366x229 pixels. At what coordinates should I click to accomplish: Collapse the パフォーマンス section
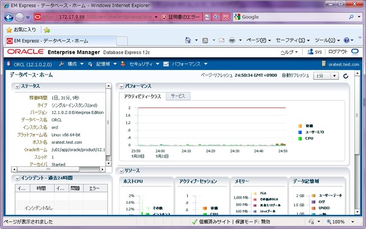[x=121, y=86]
